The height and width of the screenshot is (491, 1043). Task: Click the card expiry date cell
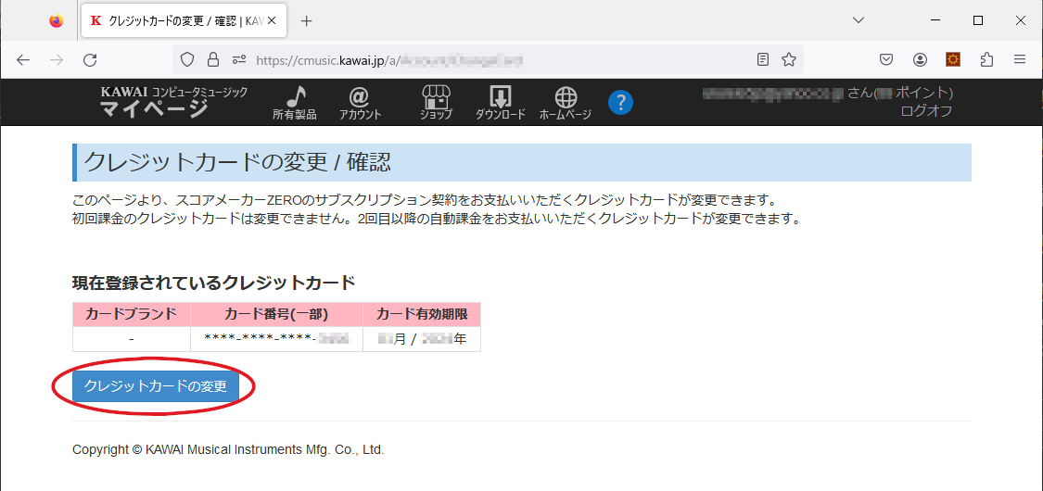pos(422,339)
